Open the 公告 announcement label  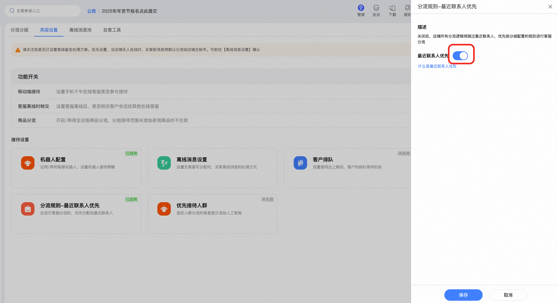(91, 11)
